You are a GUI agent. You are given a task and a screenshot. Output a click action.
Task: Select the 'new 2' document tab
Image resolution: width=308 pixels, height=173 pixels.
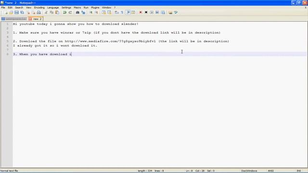[x=35, y=19]
